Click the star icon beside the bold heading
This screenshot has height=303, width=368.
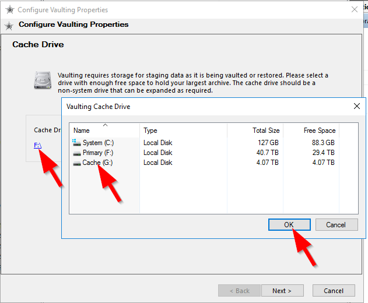click(9, 26)
